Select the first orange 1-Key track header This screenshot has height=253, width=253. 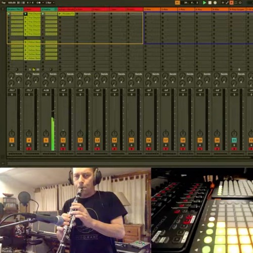152,9
